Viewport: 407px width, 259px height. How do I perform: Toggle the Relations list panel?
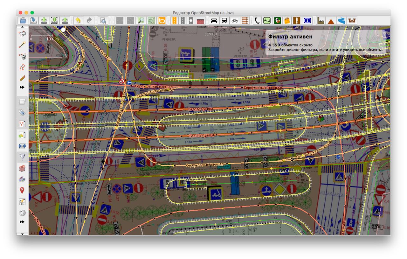(x=22, y=124)
